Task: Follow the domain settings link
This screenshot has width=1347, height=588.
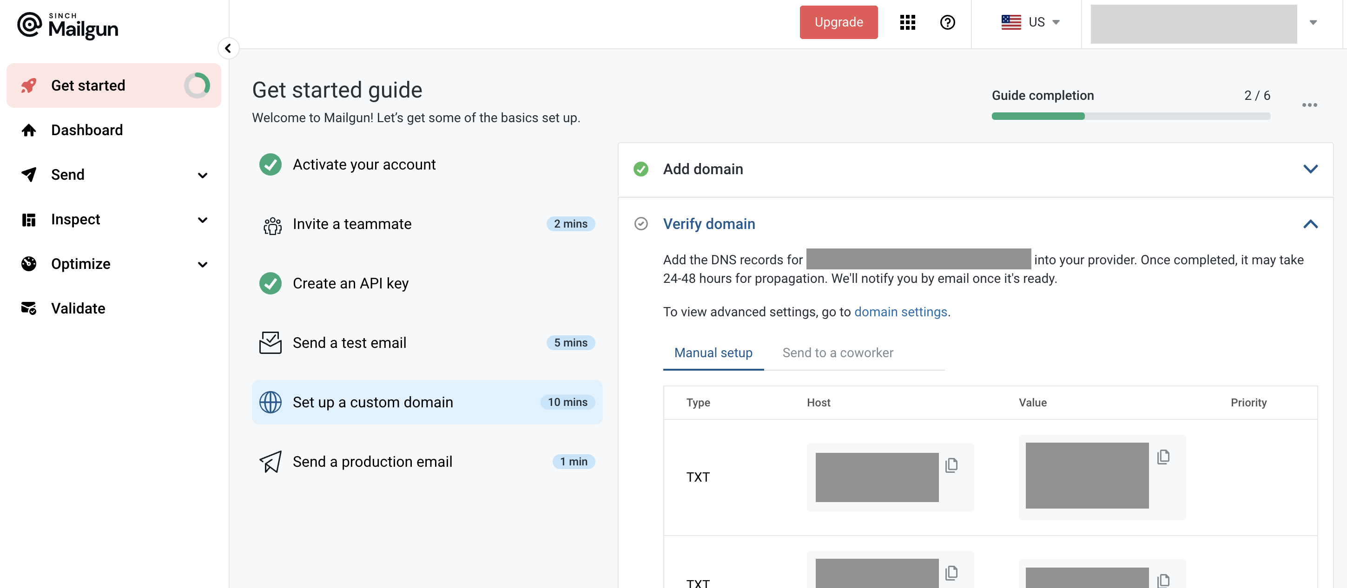Action: coord(900,312)
